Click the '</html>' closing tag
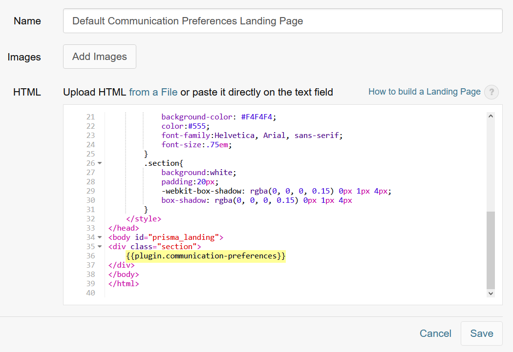The height and width of the screenshot is (352, 513). (x=124, y=283)
